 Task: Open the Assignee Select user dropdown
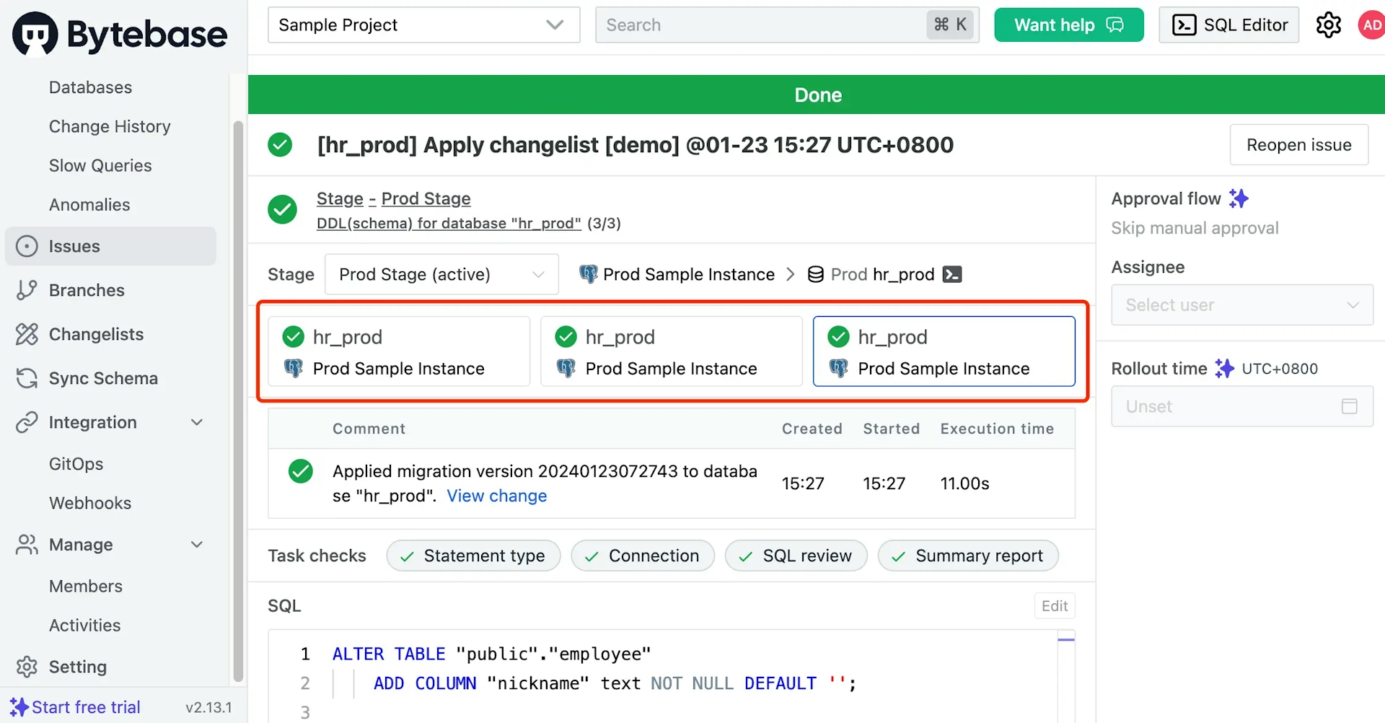1241,305
